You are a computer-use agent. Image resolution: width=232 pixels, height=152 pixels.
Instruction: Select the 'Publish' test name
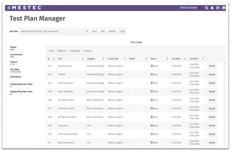coord(61,74)
